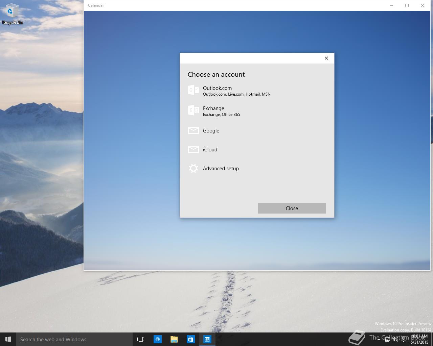Open Advanced setup

pyautogui.click(x=257, y=168)
